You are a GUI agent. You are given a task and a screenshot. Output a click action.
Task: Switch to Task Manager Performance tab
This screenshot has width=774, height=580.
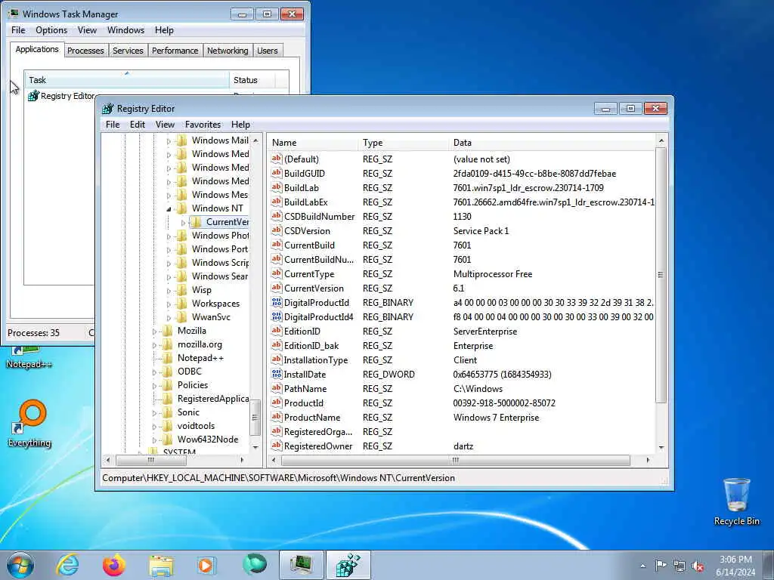(175, 51)
